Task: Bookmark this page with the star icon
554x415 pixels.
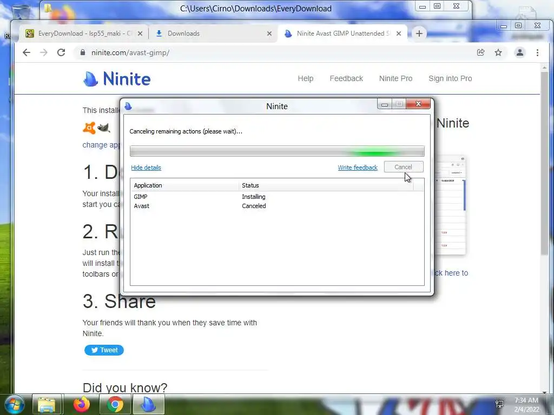Action: (498, 52)
